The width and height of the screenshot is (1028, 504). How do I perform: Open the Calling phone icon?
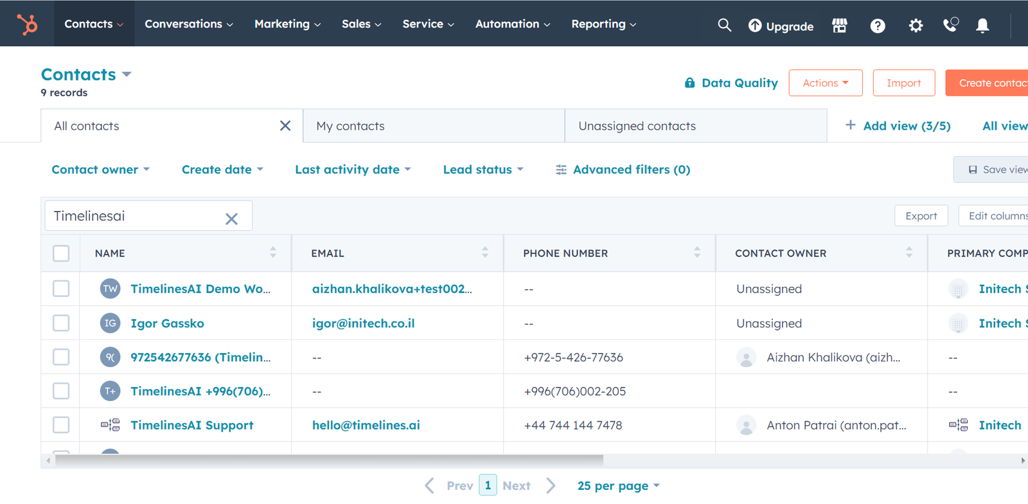tap(951, 24)
